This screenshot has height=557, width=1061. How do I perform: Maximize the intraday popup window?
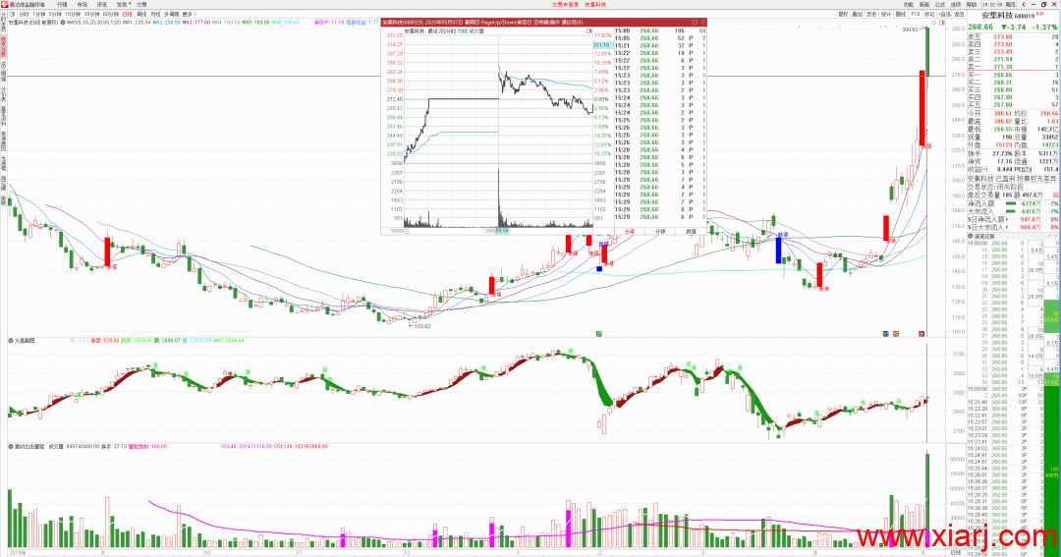click(x=694, y=22)
